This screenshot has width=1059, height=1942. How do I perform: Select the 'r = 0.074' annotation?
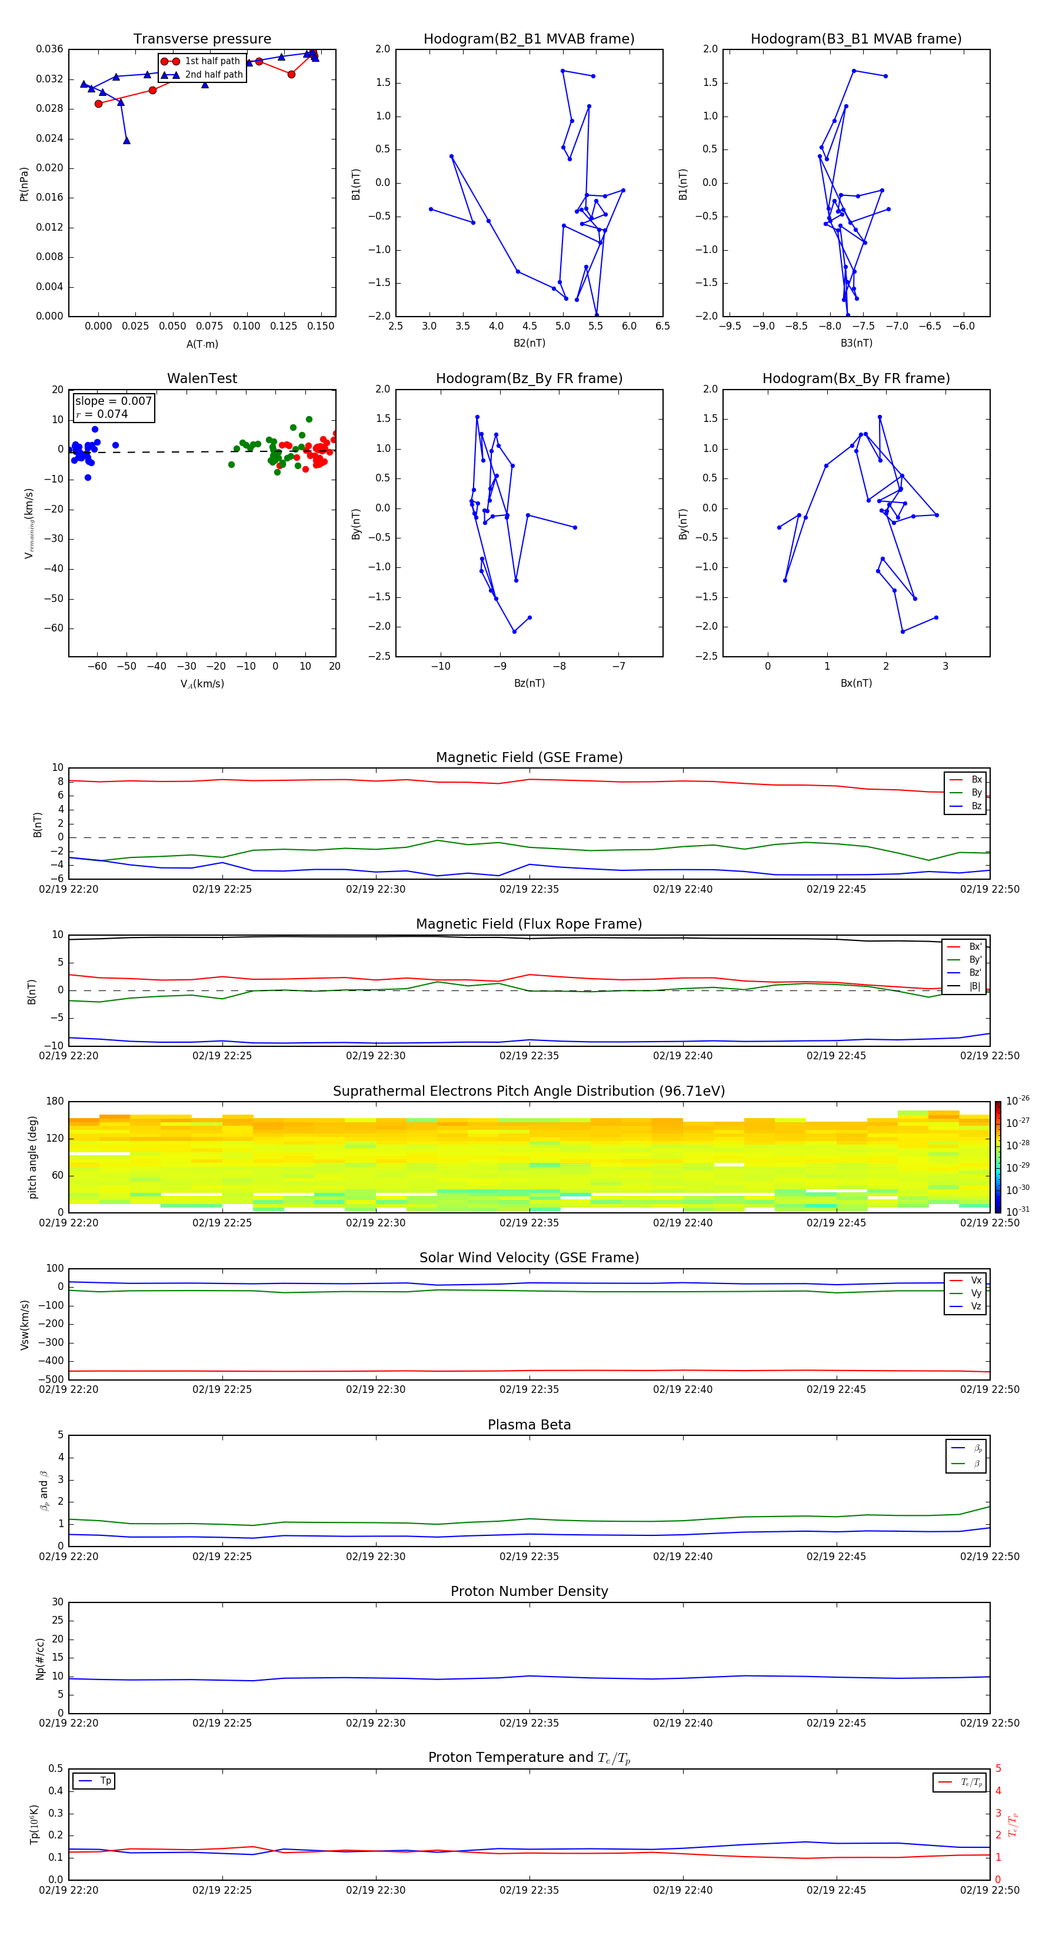[102, 415]
